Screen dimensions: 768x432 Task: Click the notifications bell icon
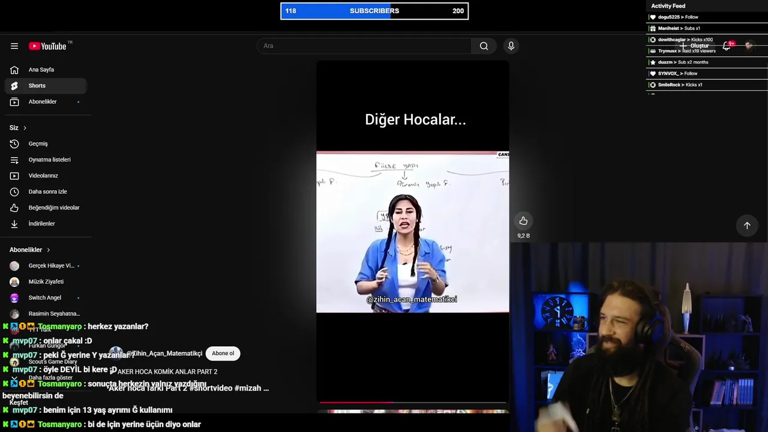pyautogui.click(x=727, y=46)
